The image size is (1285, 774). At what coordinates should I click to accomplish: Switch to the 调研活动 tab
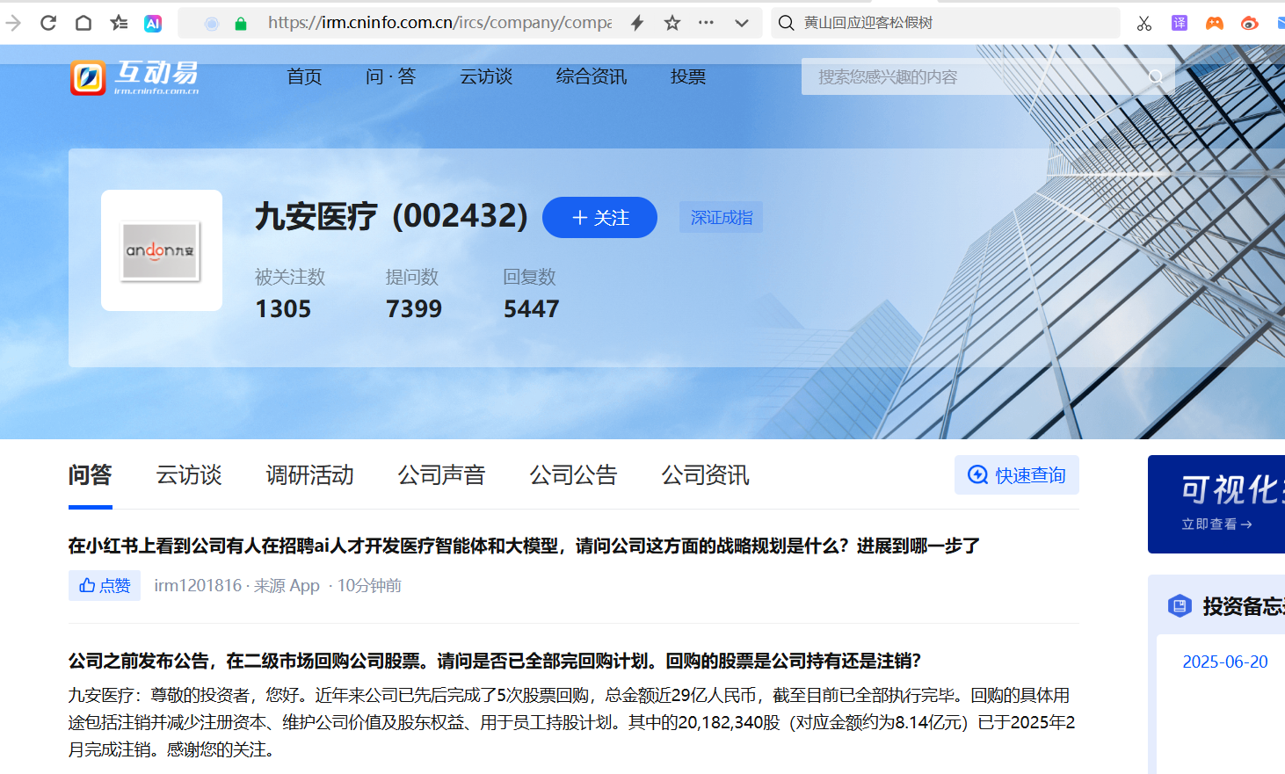(x=310, y=475)
